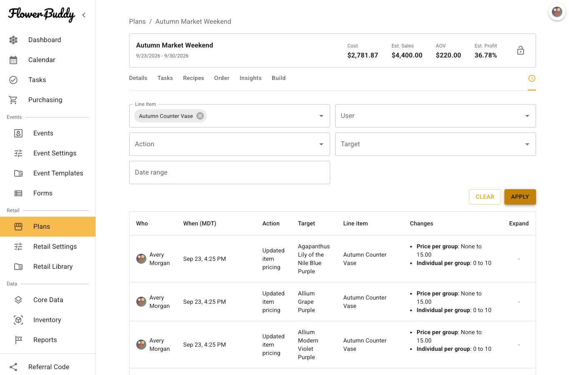Click the When (MDT) column header
Screen dimensions: 569x375
click(200, 224)
